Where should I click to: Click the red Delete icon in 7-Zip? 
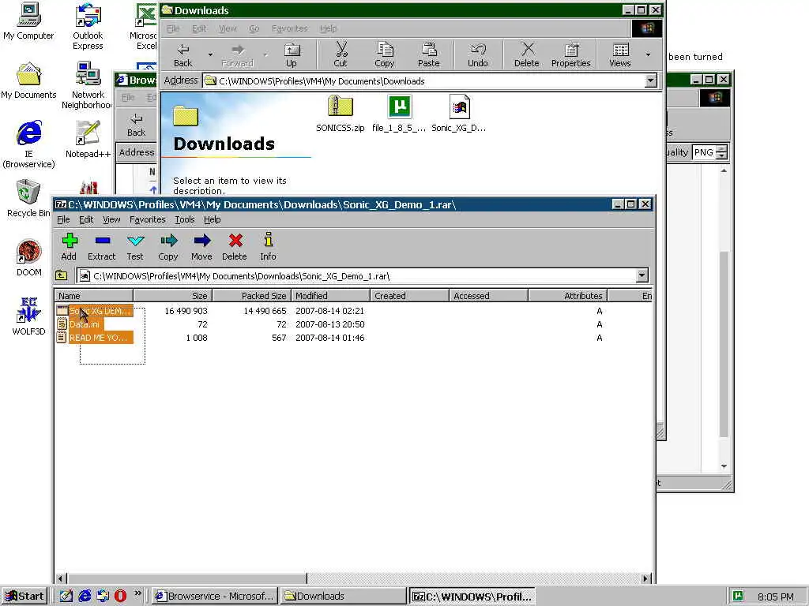point(235,247)
